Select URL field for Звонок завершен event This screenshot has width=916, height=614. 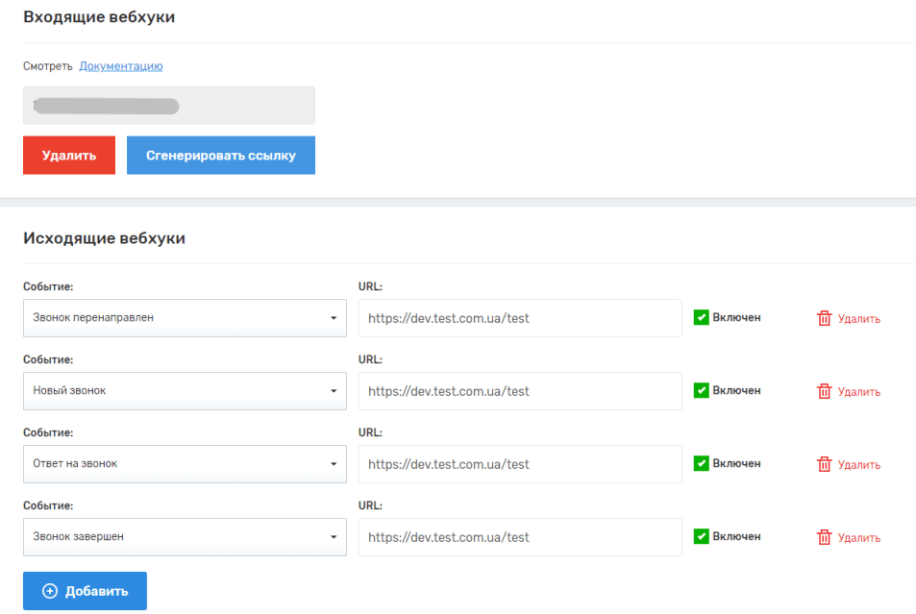520,537
